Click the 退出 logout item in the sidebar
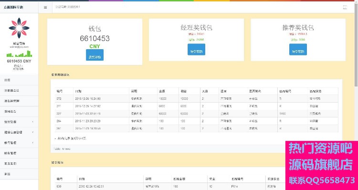Viewport: 358px width, 190px height. (x=19, y=174)
